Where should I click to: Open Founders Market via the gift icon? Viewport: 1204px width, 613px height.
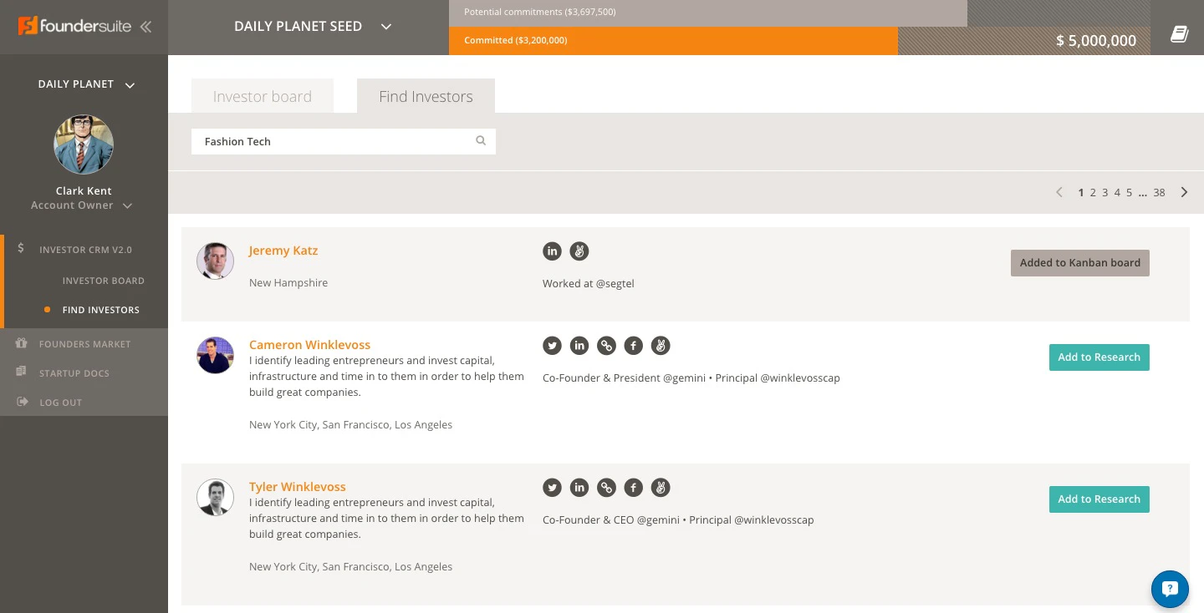[21, 343]
